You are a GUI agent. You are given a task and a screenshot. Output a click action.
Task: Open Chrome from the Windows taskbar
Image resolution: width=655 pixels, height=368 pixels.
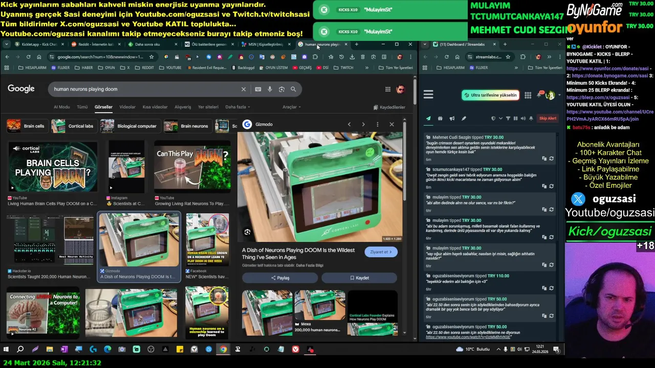click(x=223, y=349)
